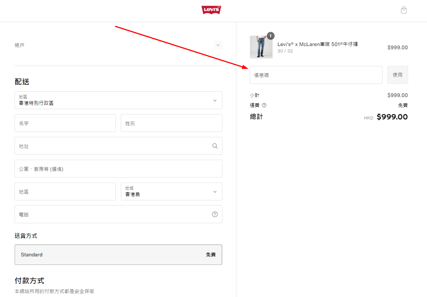Click the 送貨方式 heading

pyautogui.click(x=26, y=236)
